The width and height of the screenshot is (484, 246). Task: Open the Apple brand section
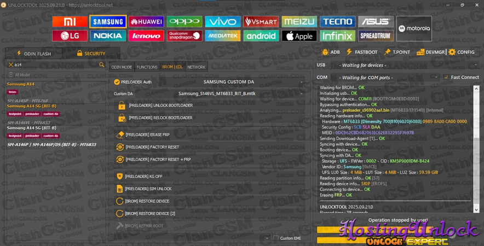(x=299, y=36)
